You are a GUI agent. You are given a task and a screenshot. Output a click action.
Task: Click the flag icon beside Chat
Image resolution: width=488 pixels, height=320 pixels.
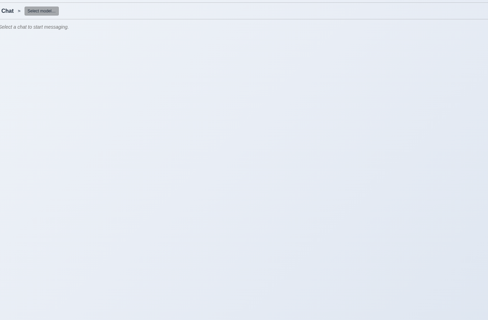click(x=19, y=11)
